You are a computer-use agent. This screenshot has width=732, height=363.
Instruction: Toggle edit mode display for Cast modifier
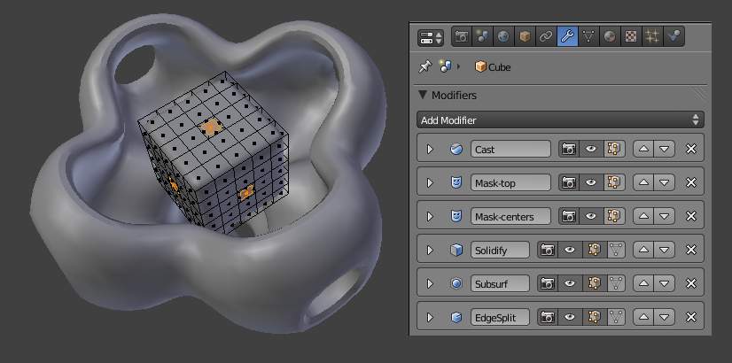coord(614,150)
